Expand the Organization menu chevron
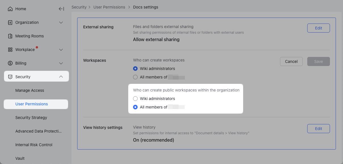 (61, 22)
